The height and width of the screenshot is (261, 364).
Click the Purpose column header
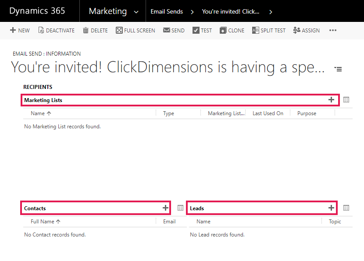(307, 113)
